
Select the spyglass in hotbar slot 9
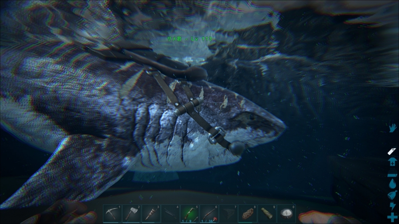[x=267, y=213]
